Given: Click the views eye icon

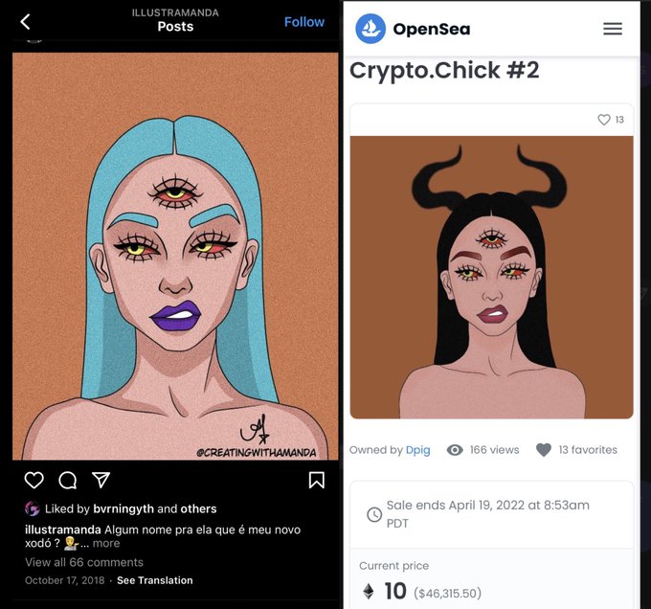Looking at the screenshot, I should pos(455,450).
